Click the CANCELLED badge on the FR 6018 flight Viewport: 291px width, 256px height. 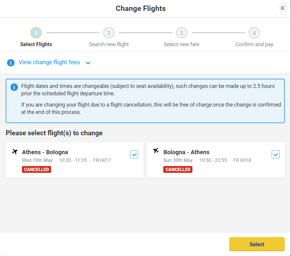pos(178,169)
